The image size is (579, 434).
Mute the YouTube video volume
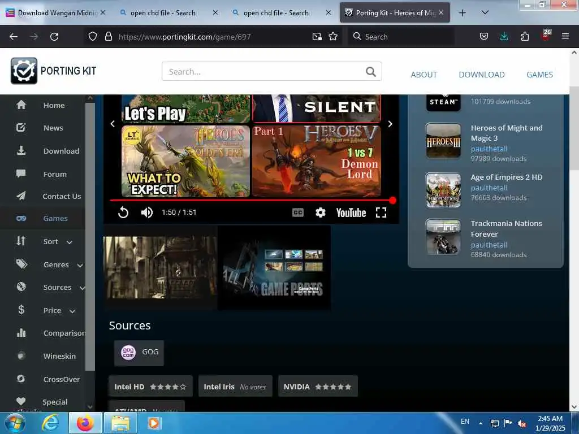point(147,212)
